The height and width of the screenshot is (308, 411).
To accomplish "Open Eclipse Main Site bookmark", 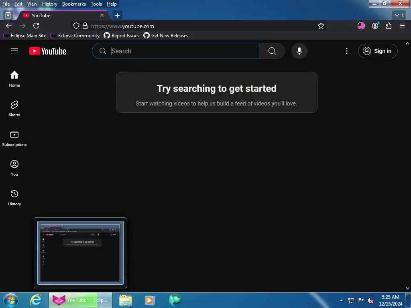I will [x=24, y=35].
